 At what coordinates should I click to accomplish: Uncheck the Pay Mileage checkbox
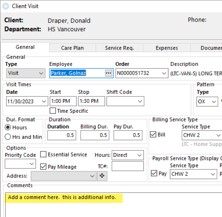pos(43,166)
